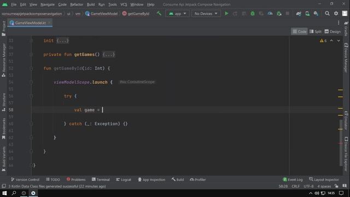Open editor tab options three-dot menu
The height and width of the screenshot is (197, 350).
(x=339, y=23)
